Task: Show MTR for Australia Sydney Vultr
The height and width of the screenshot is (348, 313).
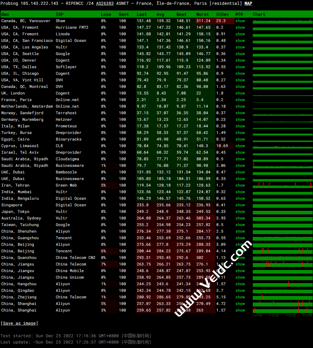Action: (240, 218)
